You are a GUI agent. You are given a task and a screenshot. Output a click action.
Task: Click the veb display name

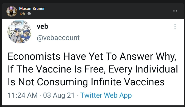[x=43, y=26]
